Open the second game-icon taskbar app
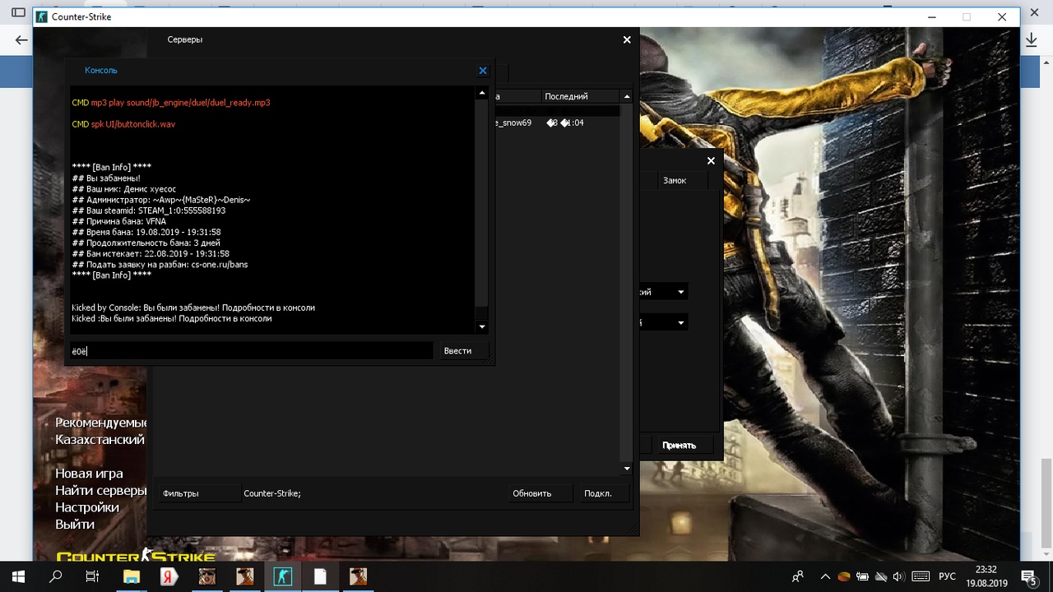The height and width of the screenshot is (592, 1053). (244, 576)
